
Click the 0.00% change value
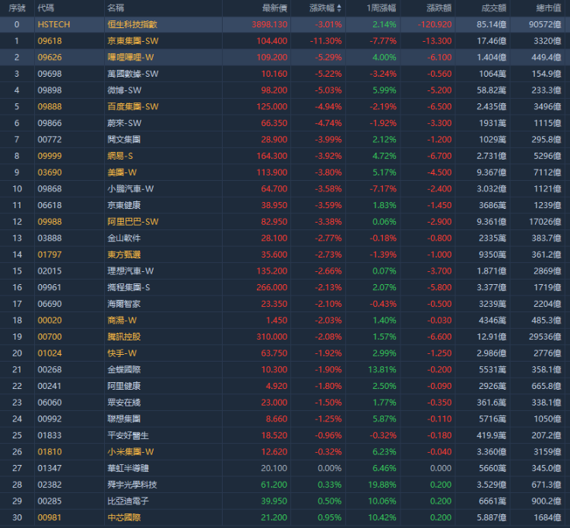coord(330,468)
